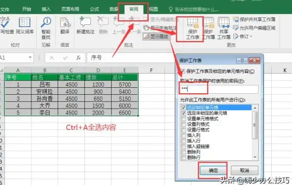This screenshot has height=185, width=292.
Task: Click the cell containing 安琪拉
Action: (45, 91)
